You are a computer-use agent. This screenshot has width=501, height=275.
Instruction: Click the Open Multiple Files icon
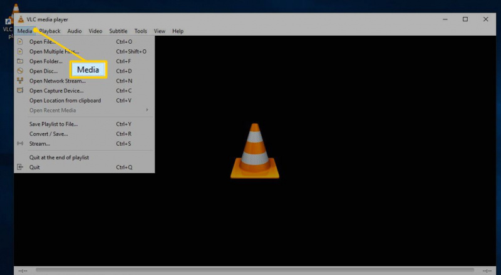[20, 51]
